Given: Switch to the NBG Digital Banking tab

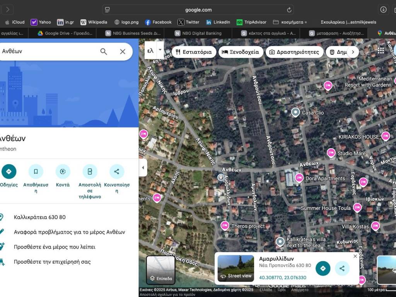Looking at the screenshot, I should click(201, 33).
